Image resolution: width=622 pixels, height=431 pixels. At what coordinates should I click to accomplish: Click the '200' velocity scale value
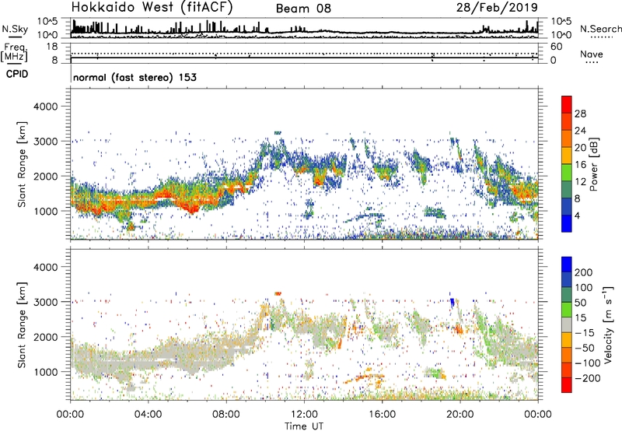pyautogui.click(x=584, y=272)
